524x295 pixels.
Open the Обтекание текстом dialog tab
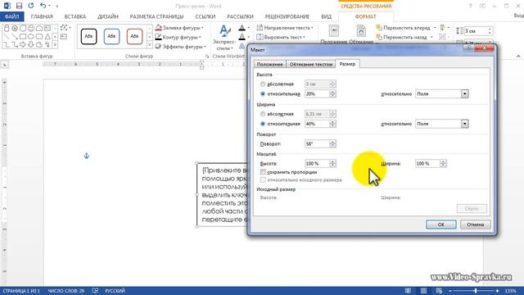pos(311,64)
